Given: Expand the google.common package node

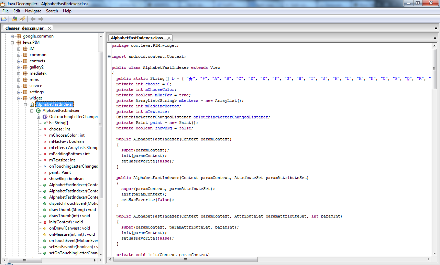Looking at the screenshot, I should [x=12, y=36].
